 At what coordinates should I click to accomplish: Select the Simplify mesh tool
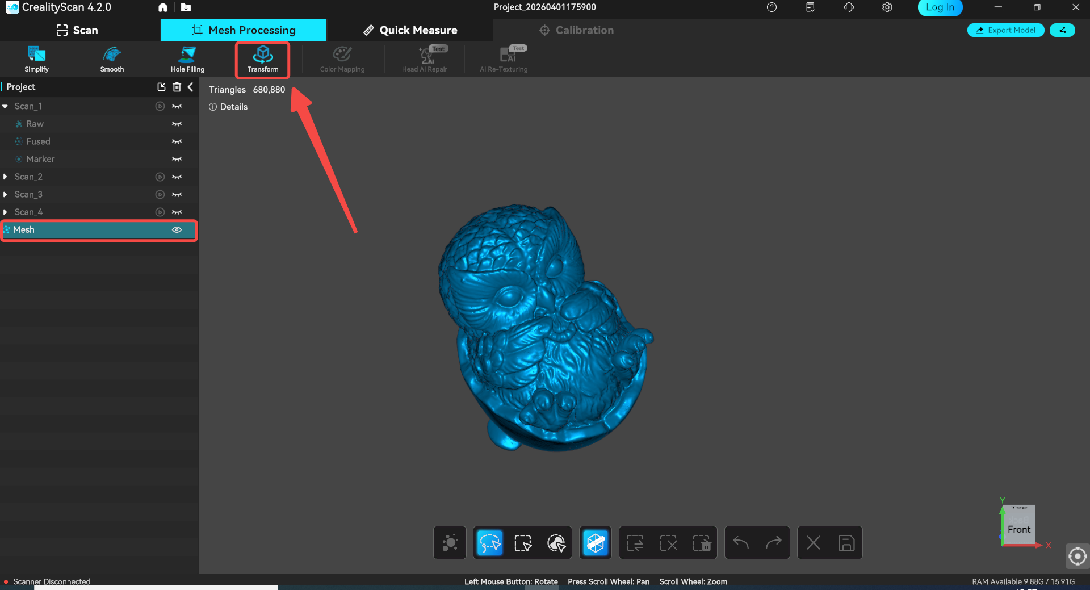click(x=36, y=59)
